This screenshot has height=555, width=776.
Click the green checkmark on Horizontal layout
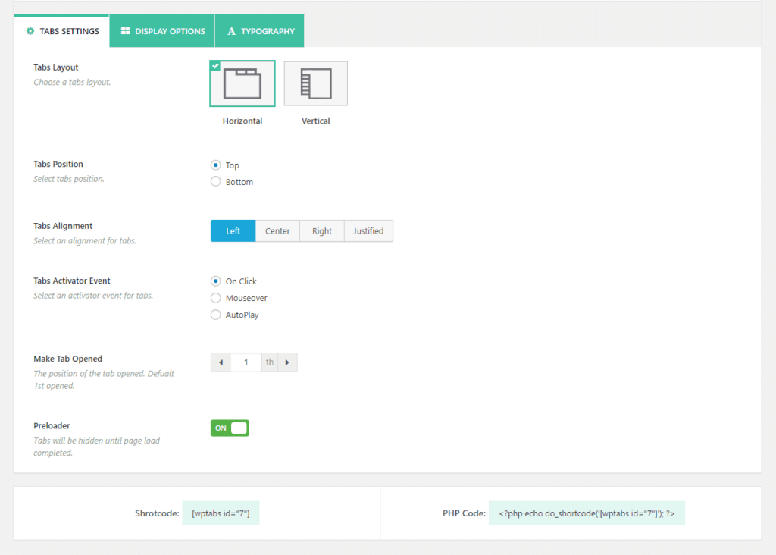(216, 66)
